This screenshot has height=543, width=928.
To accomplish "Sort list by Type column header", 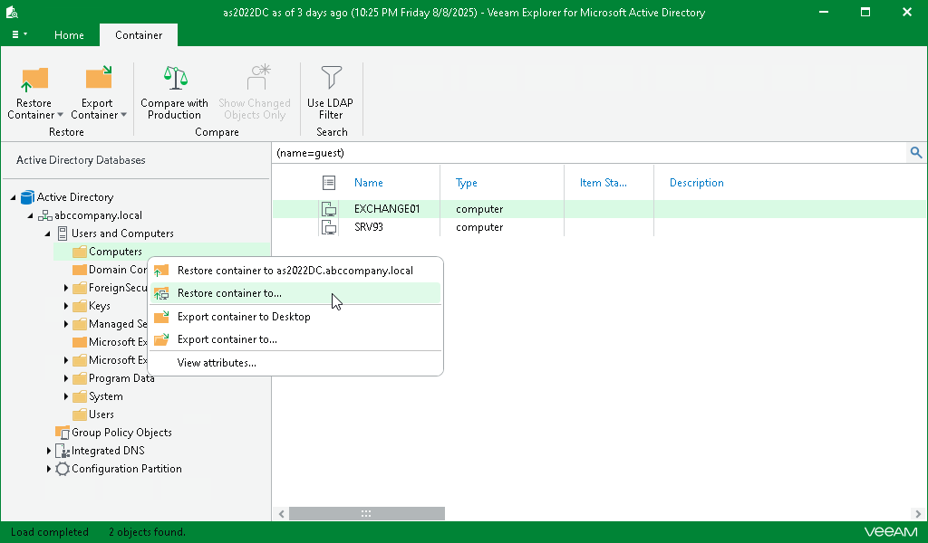I will 467,183.
